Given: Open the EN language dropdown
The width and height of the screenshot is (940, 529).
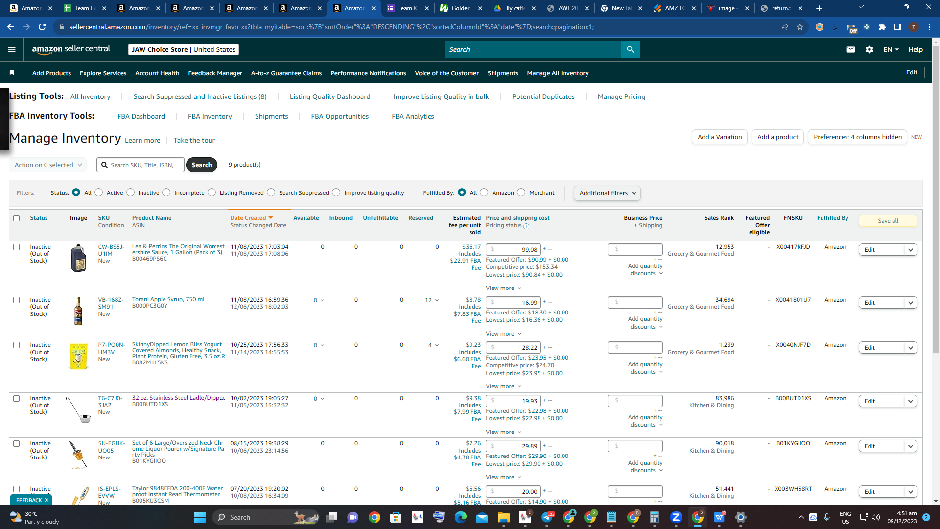Looking at the screenshot, I should tap(891, 49).
